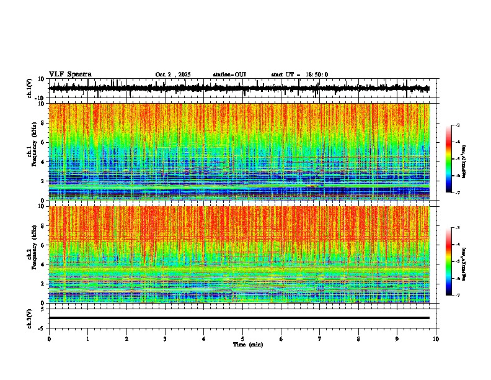Click the "4" kHz tick on ch.1 spectrogram axis
Screen dimensions: 491x380
(43, 162)
